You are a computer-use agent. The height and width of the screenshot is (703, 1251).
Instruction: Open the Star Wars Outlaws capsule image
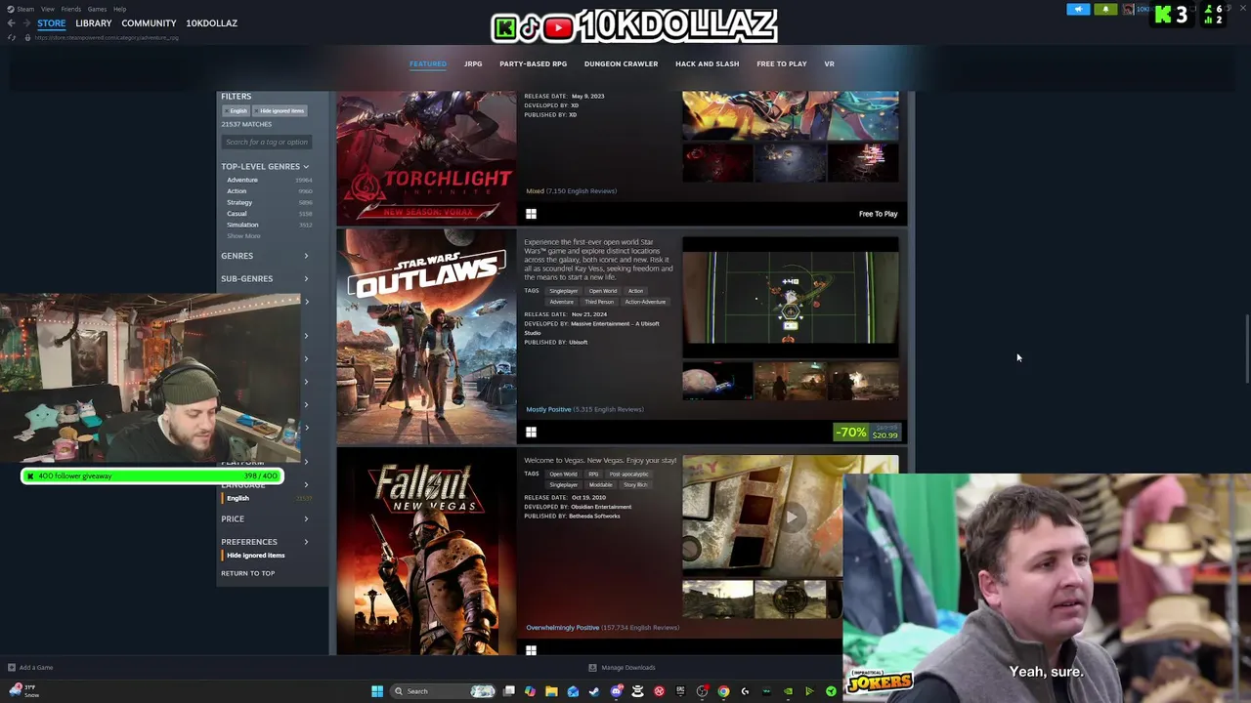click(x=426, y=337)
